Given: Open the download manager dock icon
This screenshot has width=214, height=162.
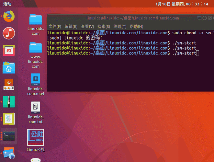Looking at the screenshot, I should 9,85.
